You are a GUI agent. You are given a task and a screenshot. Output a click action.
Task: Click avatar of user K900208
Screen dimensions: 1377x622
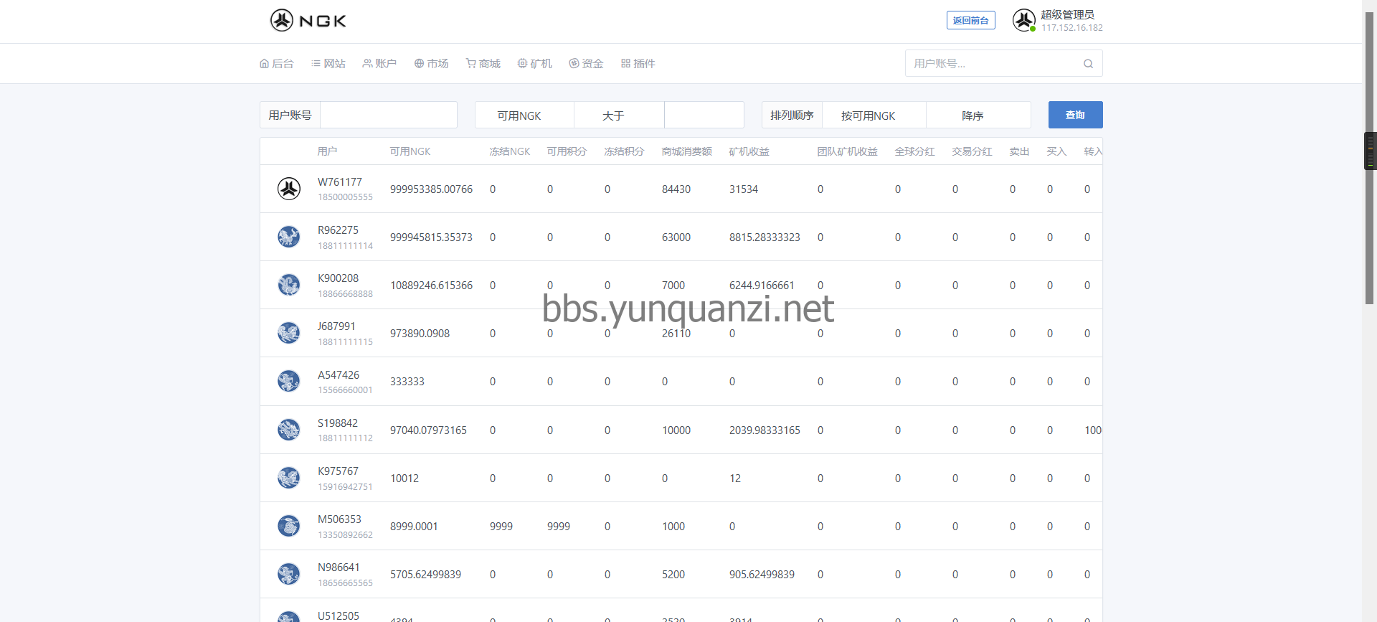click(289, 285)
